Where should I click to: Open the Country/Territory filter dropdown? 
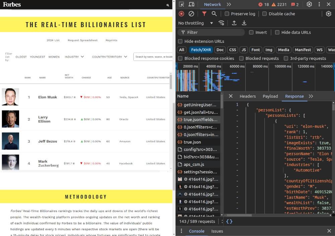coord(110,57)
